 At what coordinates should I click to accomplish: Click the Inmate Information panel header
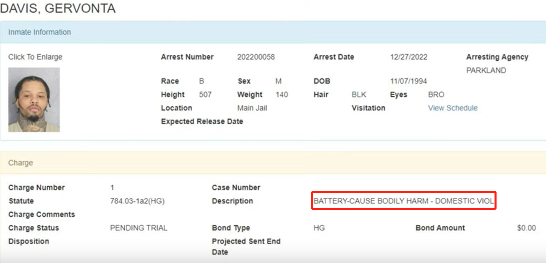click(x=273, y=32)
